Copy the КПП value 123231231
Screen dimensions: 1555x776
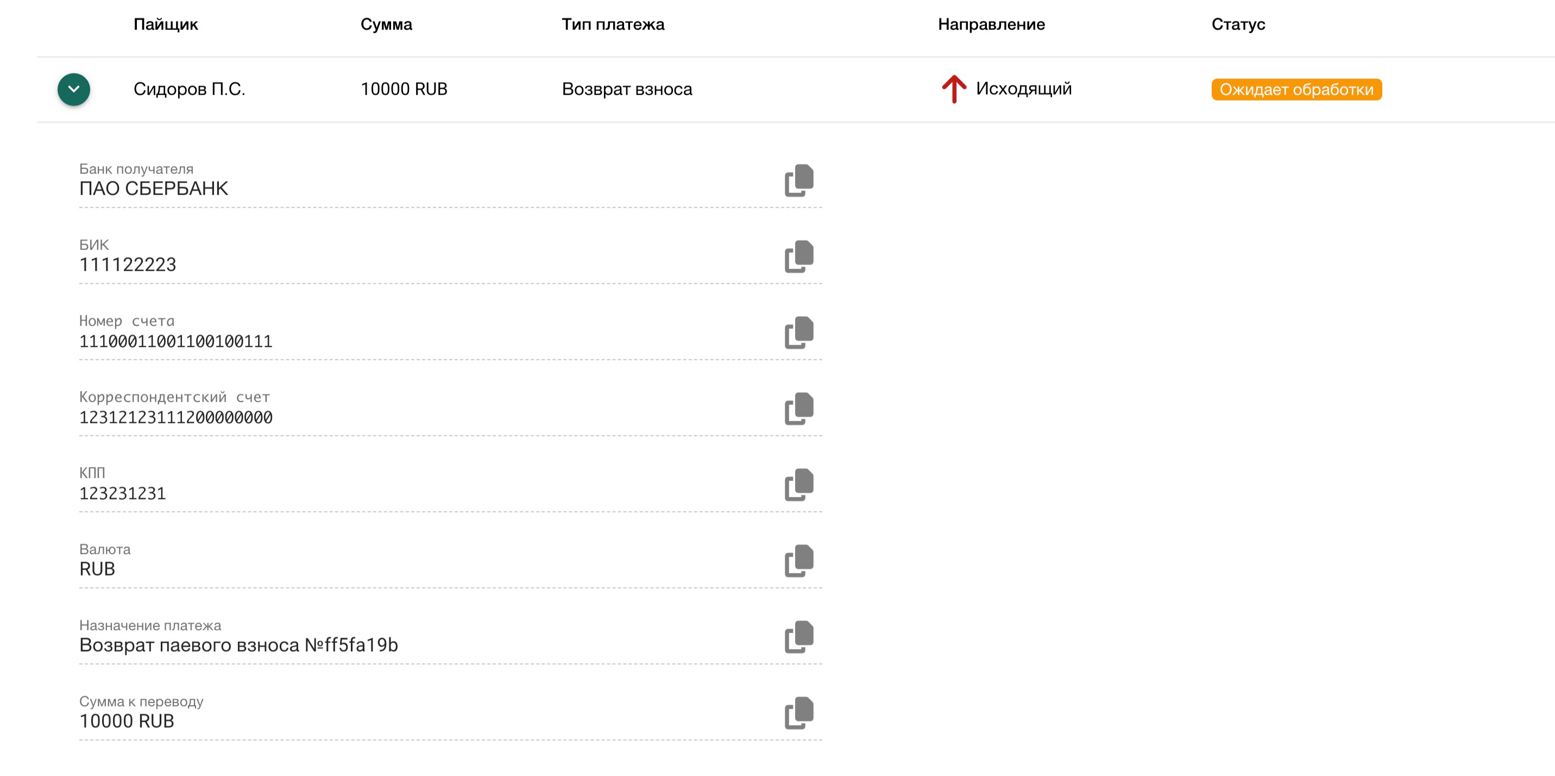[798, 485]
